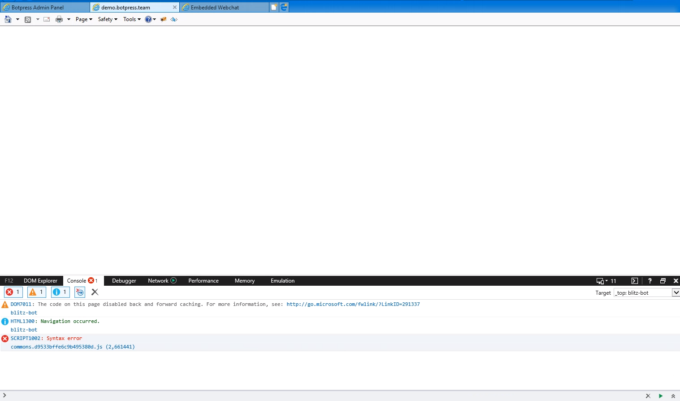This screenshot has width=680, height=401.
Task: Click the Read mail icon
Action: tap(47, 19)
